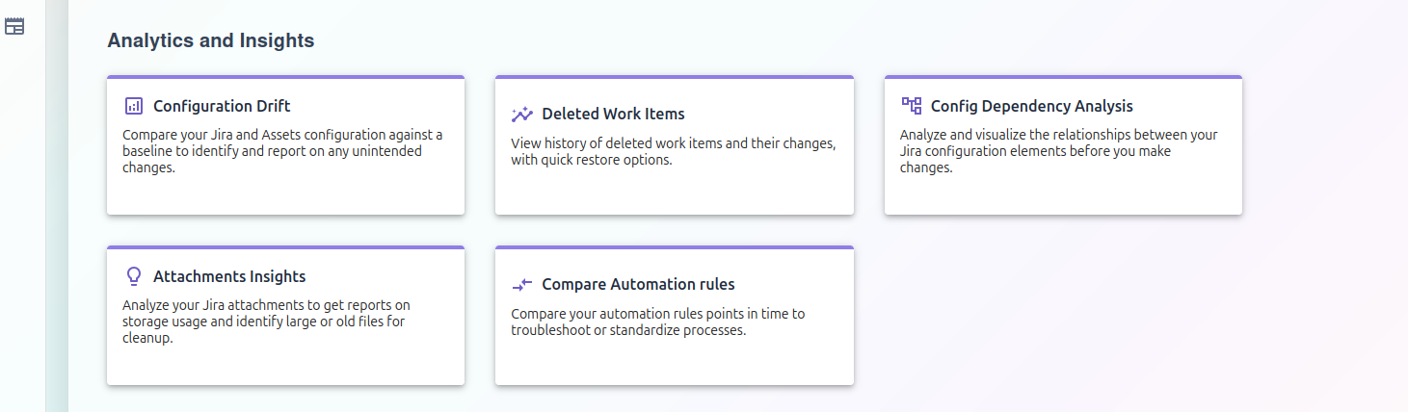Screen dimensions: 1408x412
Task: Click the Deleted Work Items description text
Action: pos(673,151)
